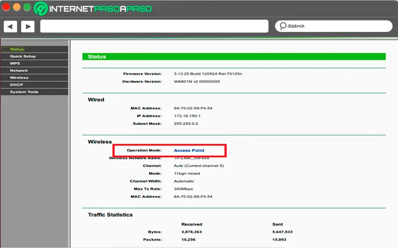398x249 pixels.
Task: Click the Sent column header
Action: [278, 225]
